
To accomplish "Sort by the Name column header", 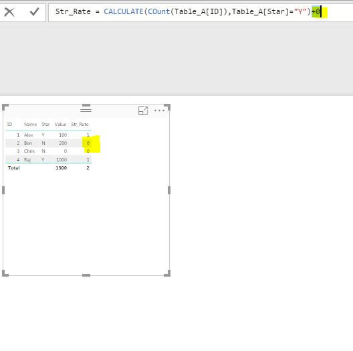I will click(30, 125).
